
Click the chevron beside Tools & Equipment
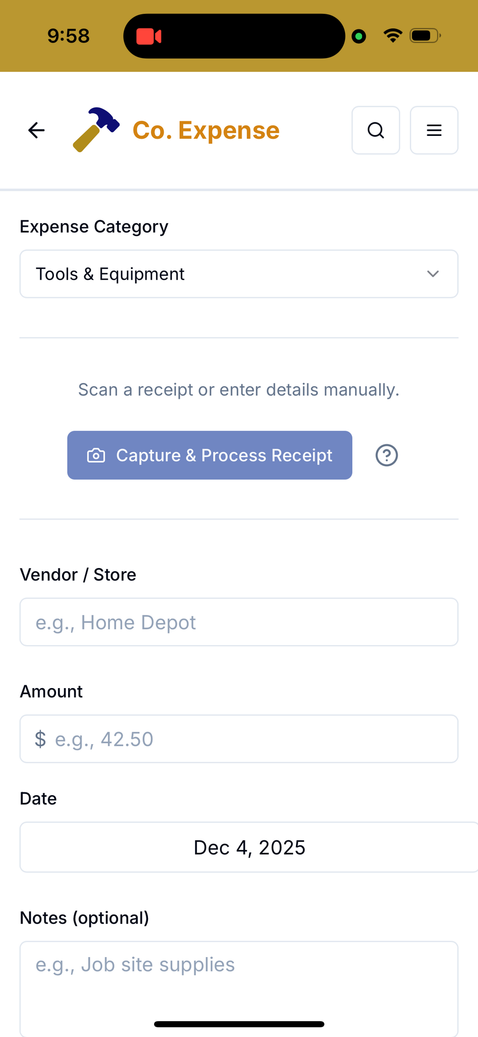coord(433,274)
